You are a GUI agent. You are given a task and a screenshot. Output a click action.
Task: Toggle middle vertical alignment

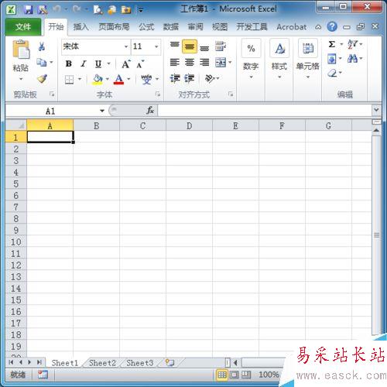coord(190,46)
